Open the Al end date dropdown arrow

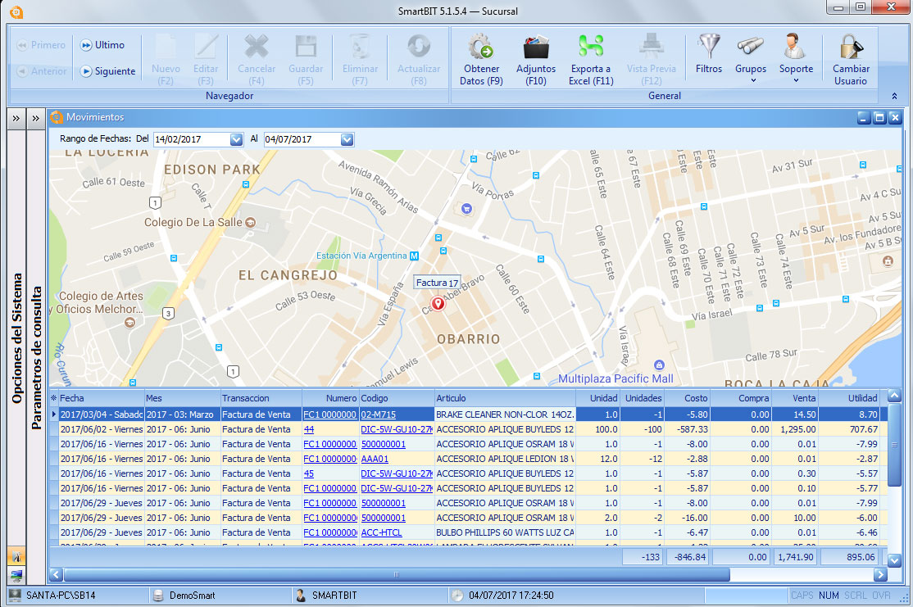347,140
